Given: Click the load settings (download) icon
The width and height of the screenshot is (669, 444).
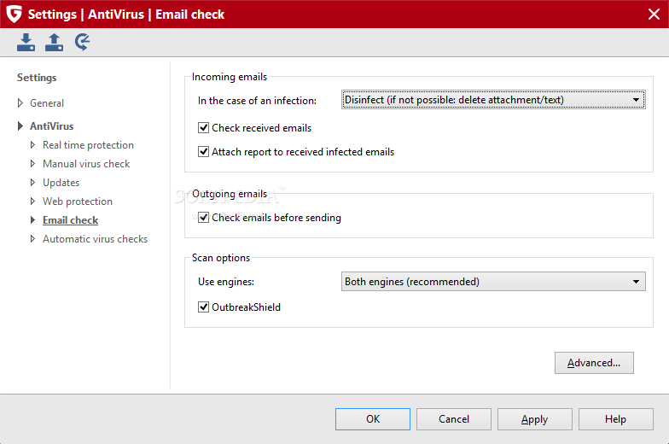Looking at the screenshot, I should point(26,43).
